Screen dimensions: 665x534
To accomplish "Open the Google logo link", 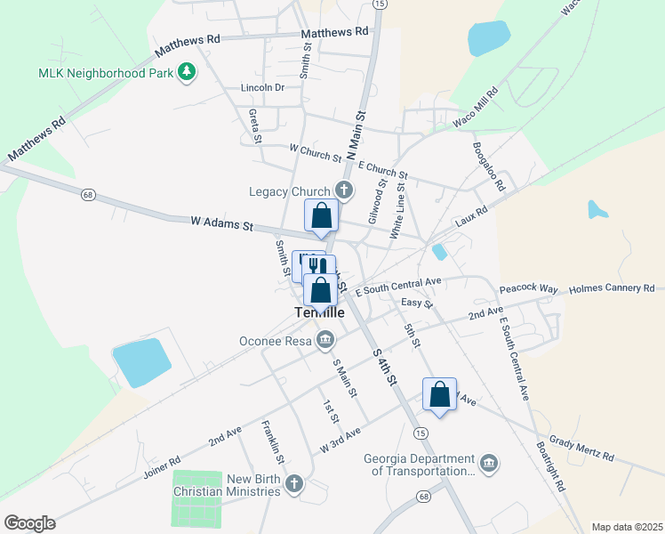I will (29, 523).
